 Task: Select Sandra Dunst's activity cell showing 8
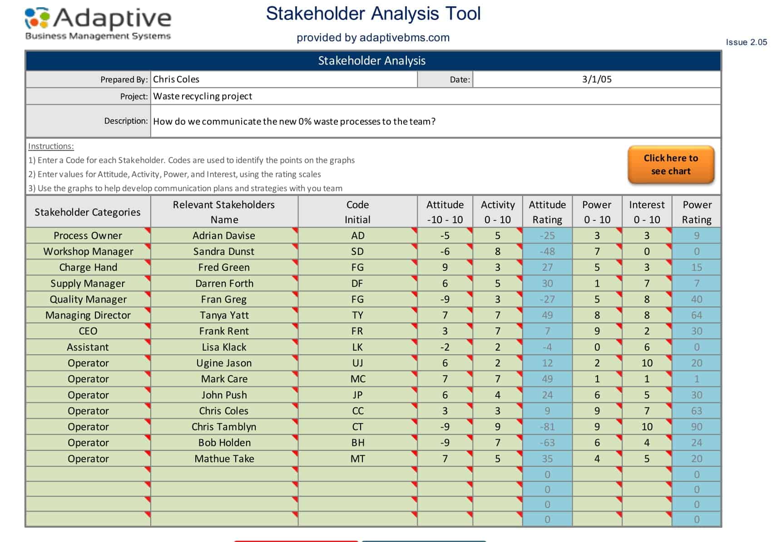pos(498,252)
